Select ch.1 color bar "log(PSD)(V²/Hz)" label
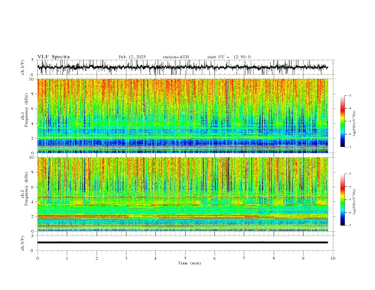The width and height of the screenshot is (375, 290). coord(355,124)
